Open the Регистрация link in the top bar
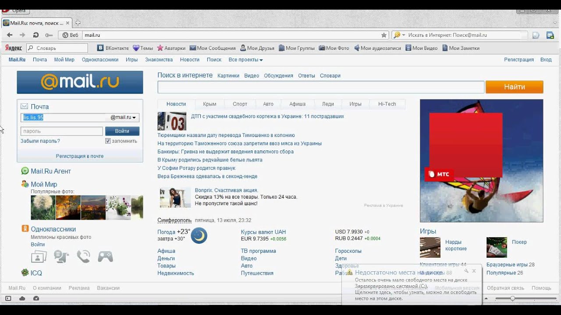The height and width of the screenshot is (315, 561). [x=519, y=59]
